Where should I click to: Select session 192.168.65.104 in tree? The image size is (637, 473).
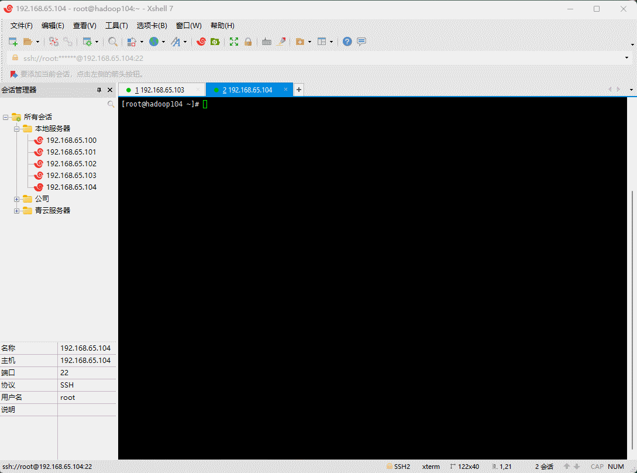[x=71, y=187]
